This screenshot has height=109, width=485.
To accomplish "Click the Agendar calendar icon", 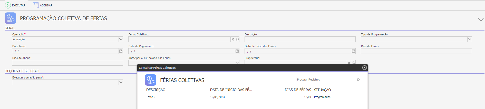I will [x=36, y=5].
